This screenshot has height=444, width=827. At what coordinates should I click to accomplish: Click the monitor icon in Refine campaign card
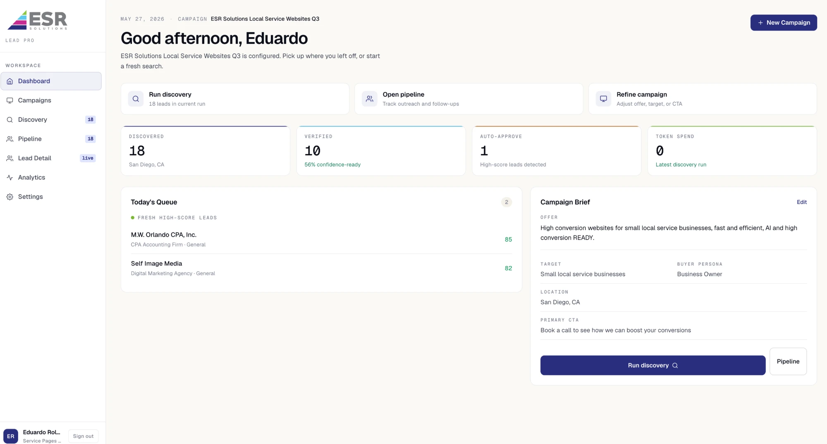(x=603, y=99)
